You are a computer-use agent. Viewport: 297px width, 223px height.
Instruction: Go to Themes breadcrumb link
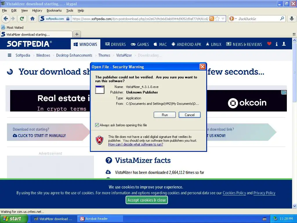click(x=104, y=55)
